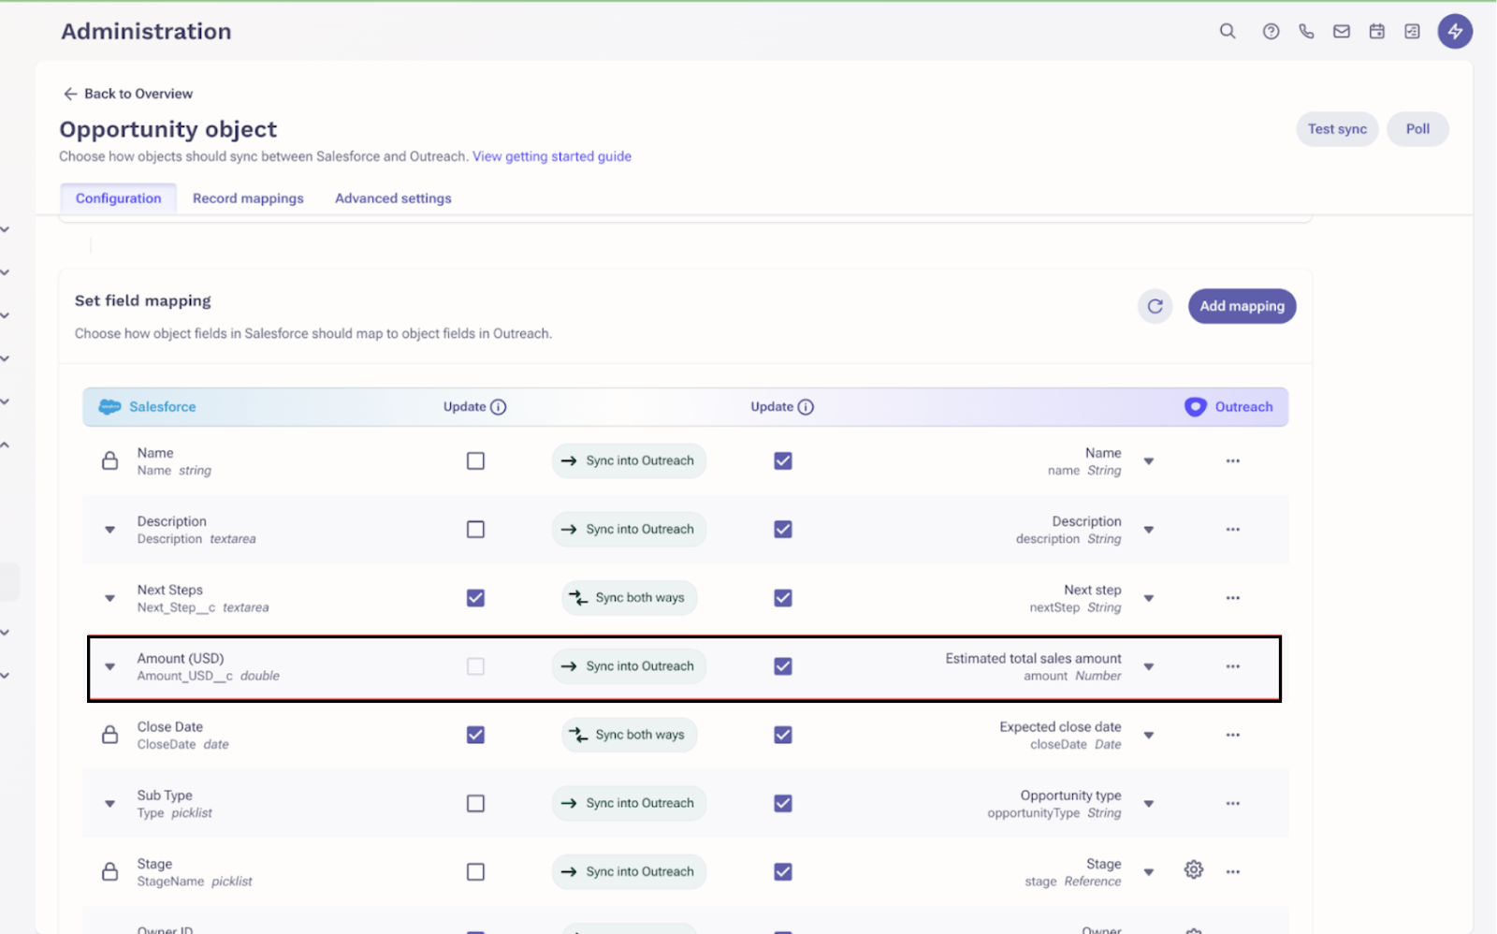
Task: Check Salesforce Update box for Name
Action: point(475,460)
